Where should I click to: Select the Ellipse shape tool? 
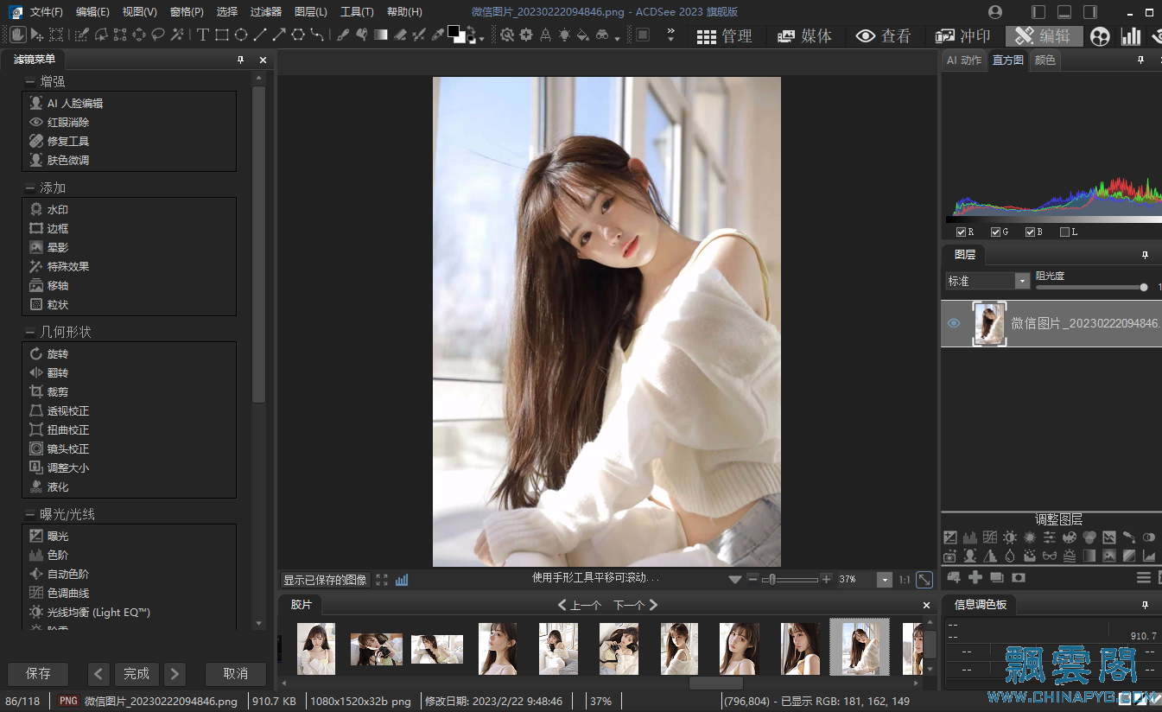[241, 35]
